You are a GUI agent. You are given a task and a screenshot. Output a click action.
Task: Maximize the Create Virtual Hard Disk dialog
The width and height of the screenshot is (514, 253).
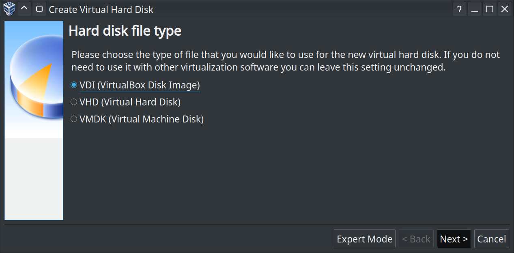coord(490,9)
